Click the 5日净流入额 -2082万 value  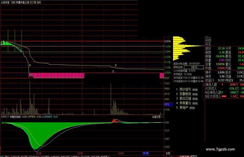point(234,93)
